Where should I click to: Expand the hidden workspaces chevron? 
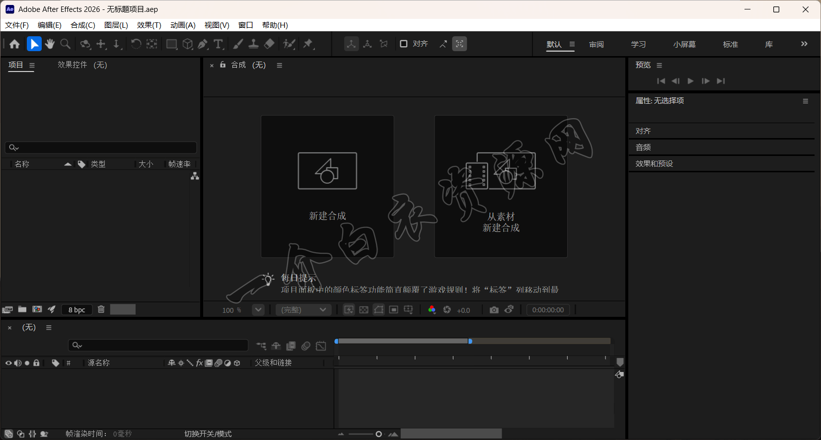[804, 44]
